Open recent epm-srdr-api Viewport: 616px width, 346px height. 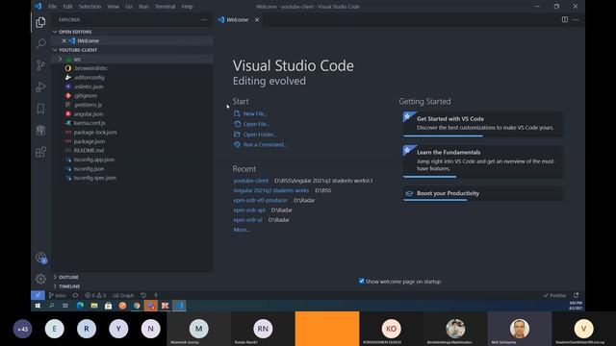coord(249,210)
